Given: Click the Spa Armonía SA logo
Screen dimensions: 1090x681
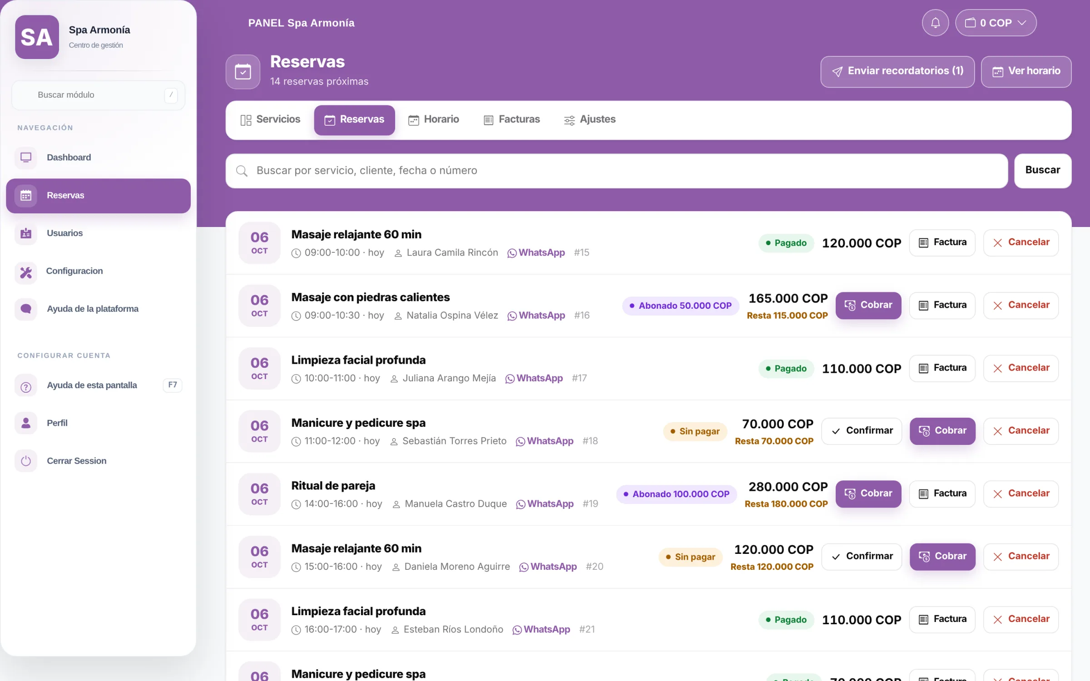Looking at the screenshot, I should [x=37, y=37].
